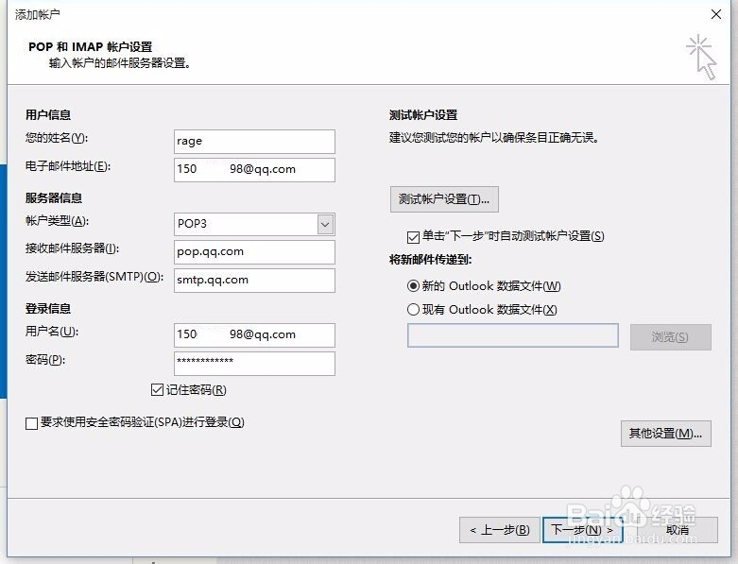Focus the 电子邮件地址 email address field
This screenshot has width=738, height=564.
pyautogui.click(x=254, y=170)
